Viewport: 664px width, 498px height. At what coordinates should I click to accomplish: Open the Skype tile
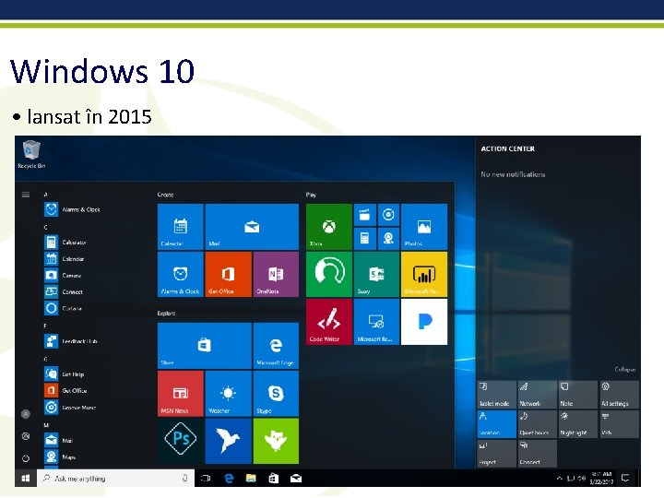(276, 394)
